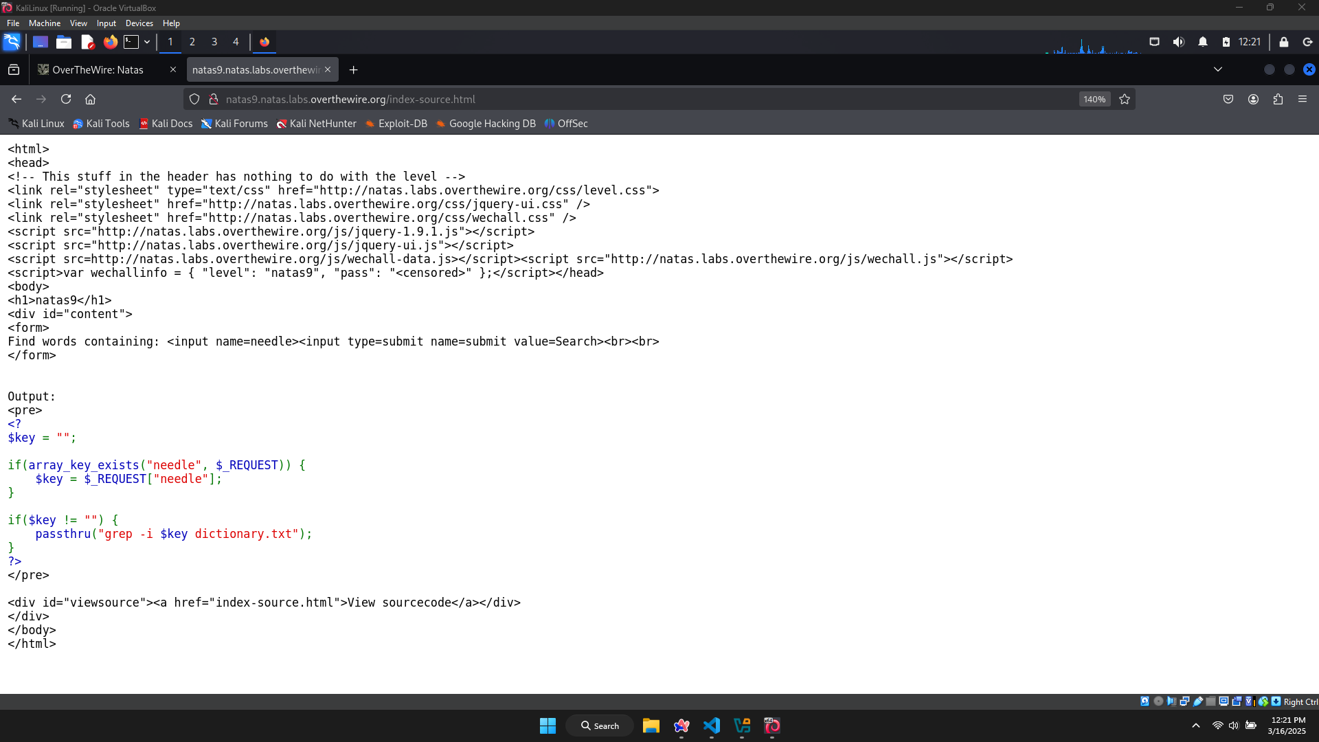1319x742 pixels.
Task: Click the power manager battery icon
Action: [x=1226, y=42]
